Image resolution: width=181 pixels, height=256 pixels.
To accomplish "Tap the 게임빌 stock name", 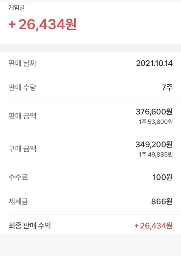I will click(17, 8).
